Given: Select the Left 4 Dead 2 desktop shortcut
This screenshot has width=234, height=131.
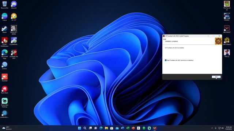Looking at the screenshot, I should tap(227, 41).
